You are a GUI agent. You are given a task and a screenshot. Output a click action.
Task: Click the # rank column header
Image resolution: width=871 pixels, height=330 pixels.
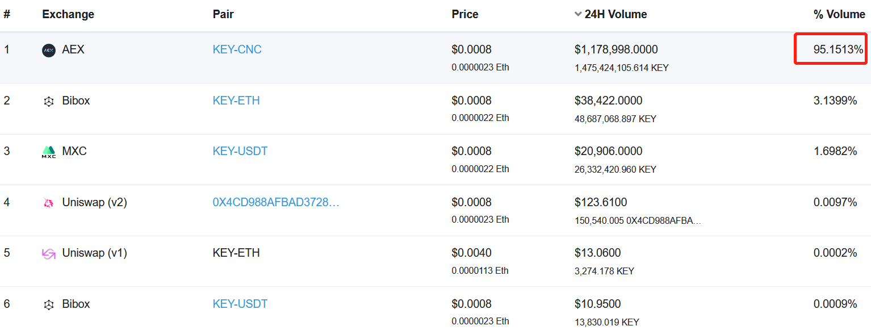coord(7,14)
